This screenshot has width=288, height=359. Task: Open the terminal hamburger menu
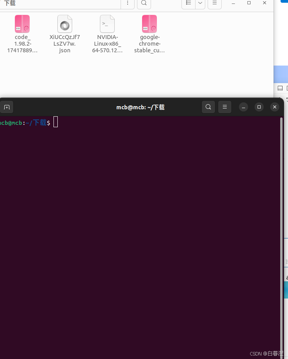click(225, 107)
